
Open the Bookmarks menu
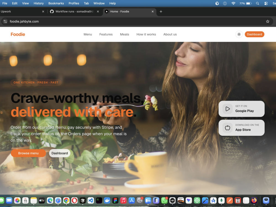point(56,3)
